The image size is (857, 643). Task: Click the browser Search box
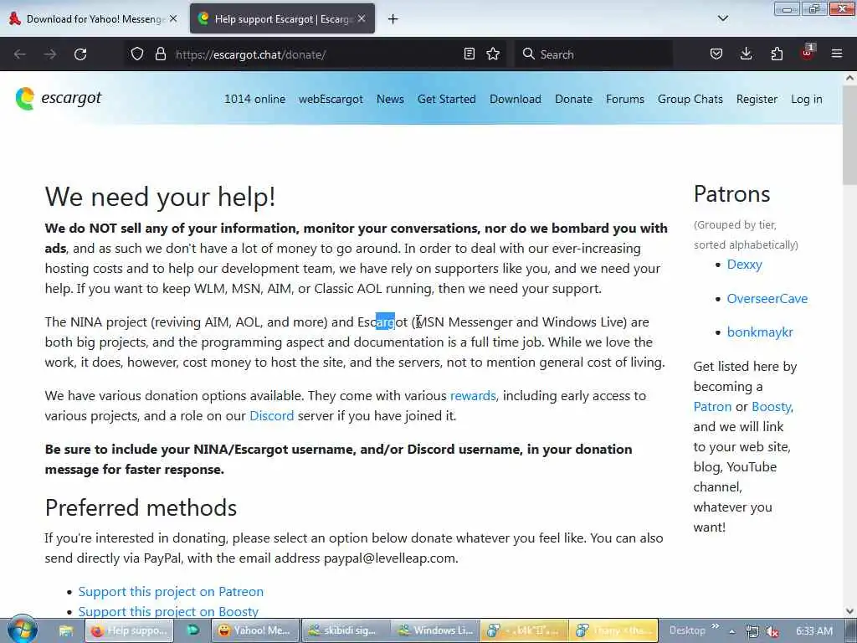(x=593, y=54)
